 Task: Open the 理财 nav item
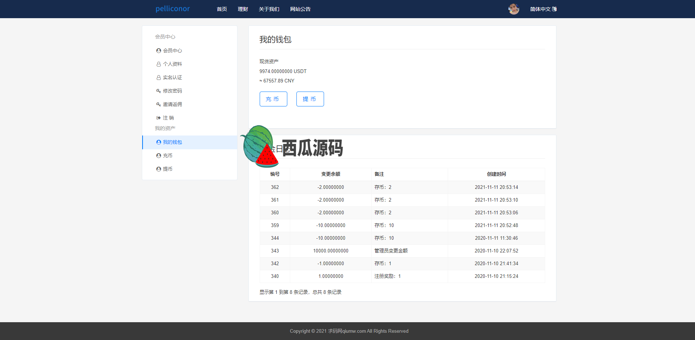[243, 9]
